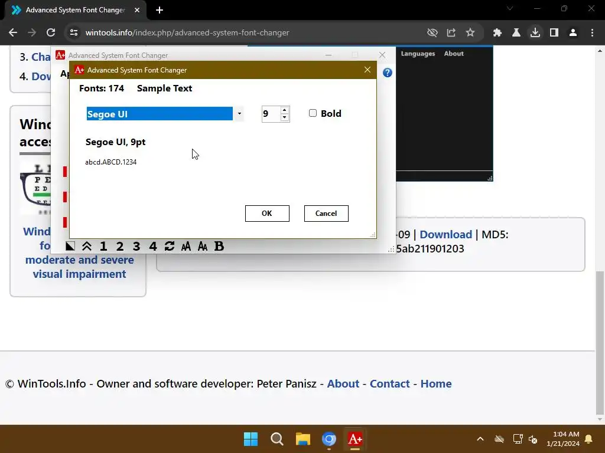Click the page vertical scrollbar thumb
The height and width of the screenshot is (453, 605).
[x=600, y=343]
